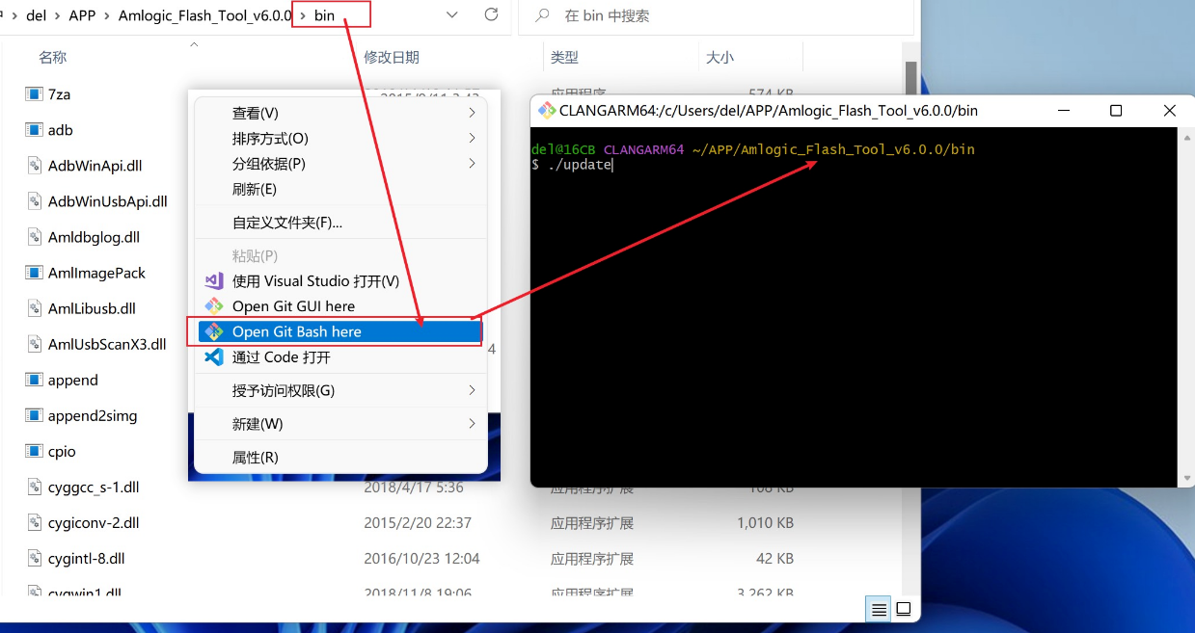Click the adb file icon
The height and width of the screenshot is (633, 1195).
34,129
